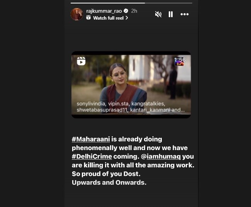
Task: Expand the Watch full reel chevron
Action: pos(127,18)
